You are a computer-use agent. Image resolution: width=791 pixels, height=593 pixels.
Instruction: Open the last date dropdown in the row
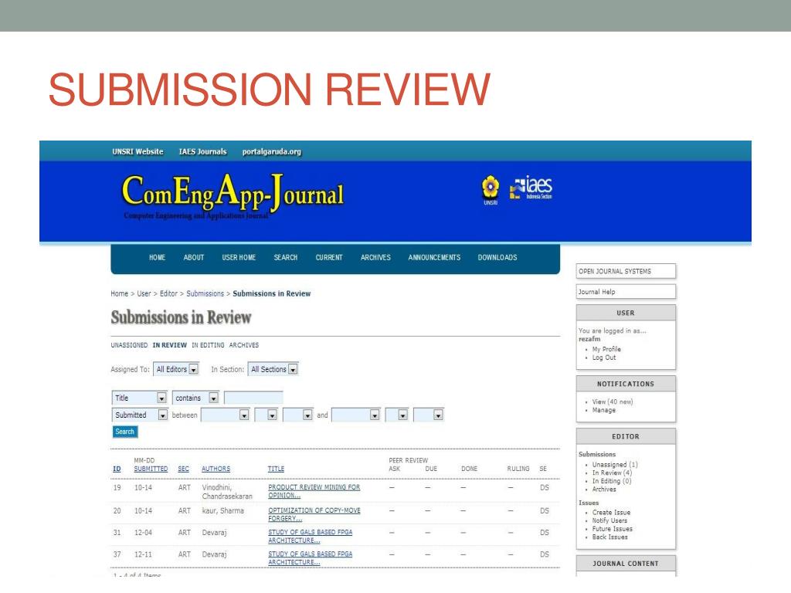pos(429,415)
